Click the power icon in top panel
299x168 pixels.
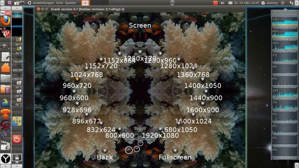tap(283, 3)
